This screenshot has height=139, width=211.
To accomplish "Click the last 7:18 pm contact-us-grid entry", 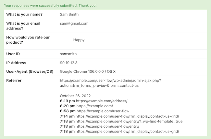I will pos(119,131).
